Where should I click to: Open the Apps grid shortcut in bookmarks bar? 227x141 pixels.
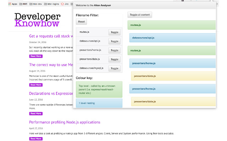(x=12, y=4)
